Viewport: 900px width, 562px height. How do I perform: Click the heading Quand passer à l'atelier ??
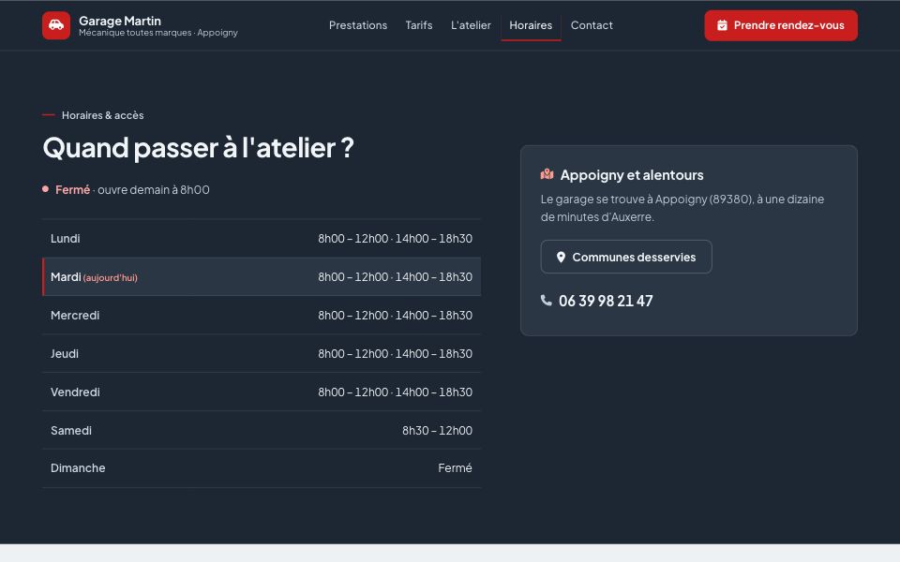[x=199, y=147]
